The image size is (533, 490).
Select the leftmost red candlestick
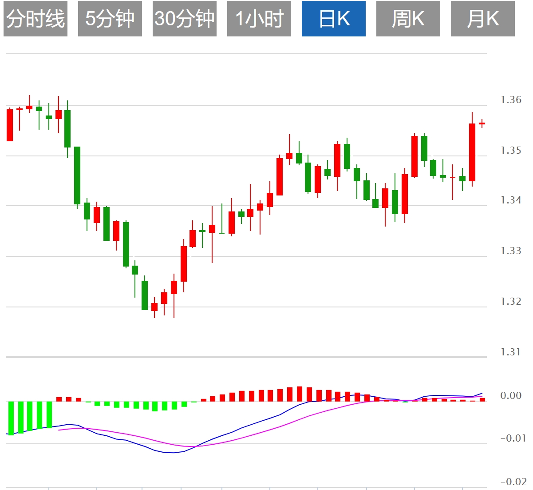(10, 125)
